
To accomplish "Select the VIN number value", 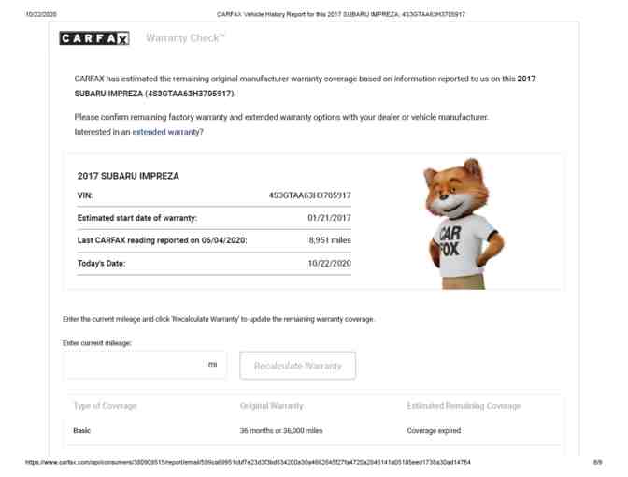I will pos(309,195).
